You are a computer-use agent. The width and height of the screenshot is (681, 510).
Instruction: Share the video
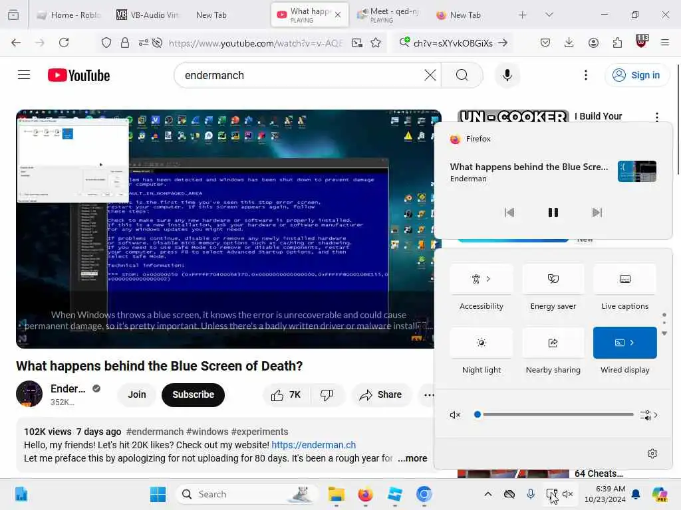[380, 394]
